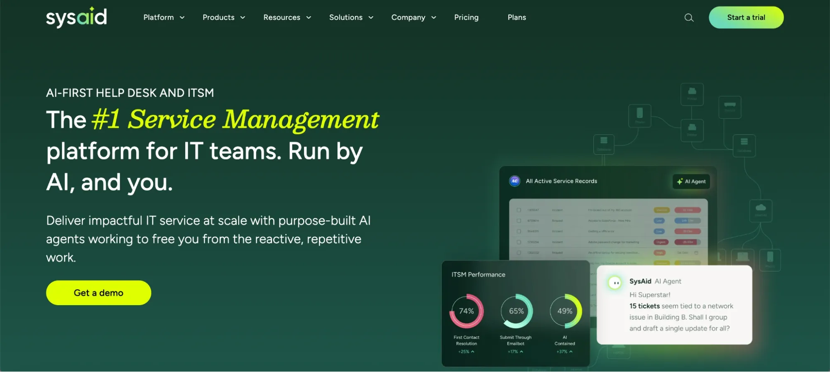Check the Salesforce access request checkbox
Screen dimensions: 830x372
tap(519, 220)
